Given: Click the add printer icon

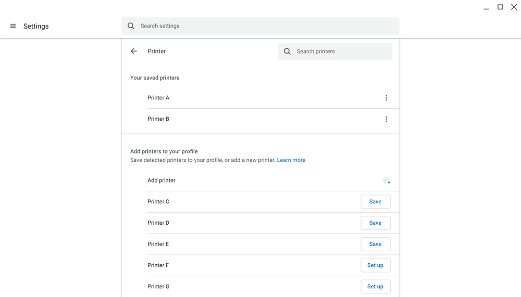Looking at the screenshot, I should (x=387, y=180).
